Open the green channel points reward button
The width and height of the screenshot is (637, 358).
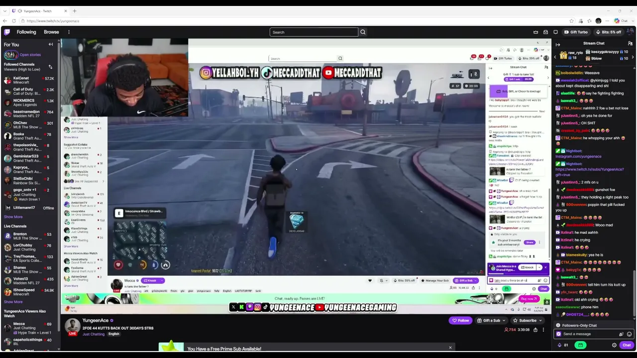pyautogui.click(x=580, y=345)
